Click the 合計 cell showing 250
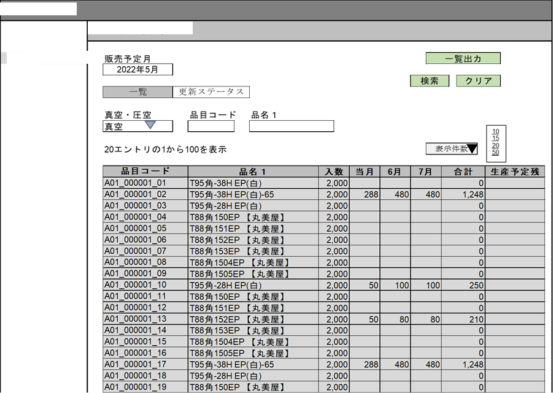Screen dimensions: 553x393 pos(463,285)
